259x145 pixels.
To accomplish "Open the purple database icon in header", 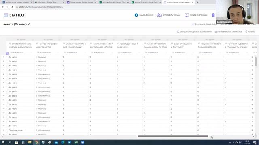I will pos(213,15).
